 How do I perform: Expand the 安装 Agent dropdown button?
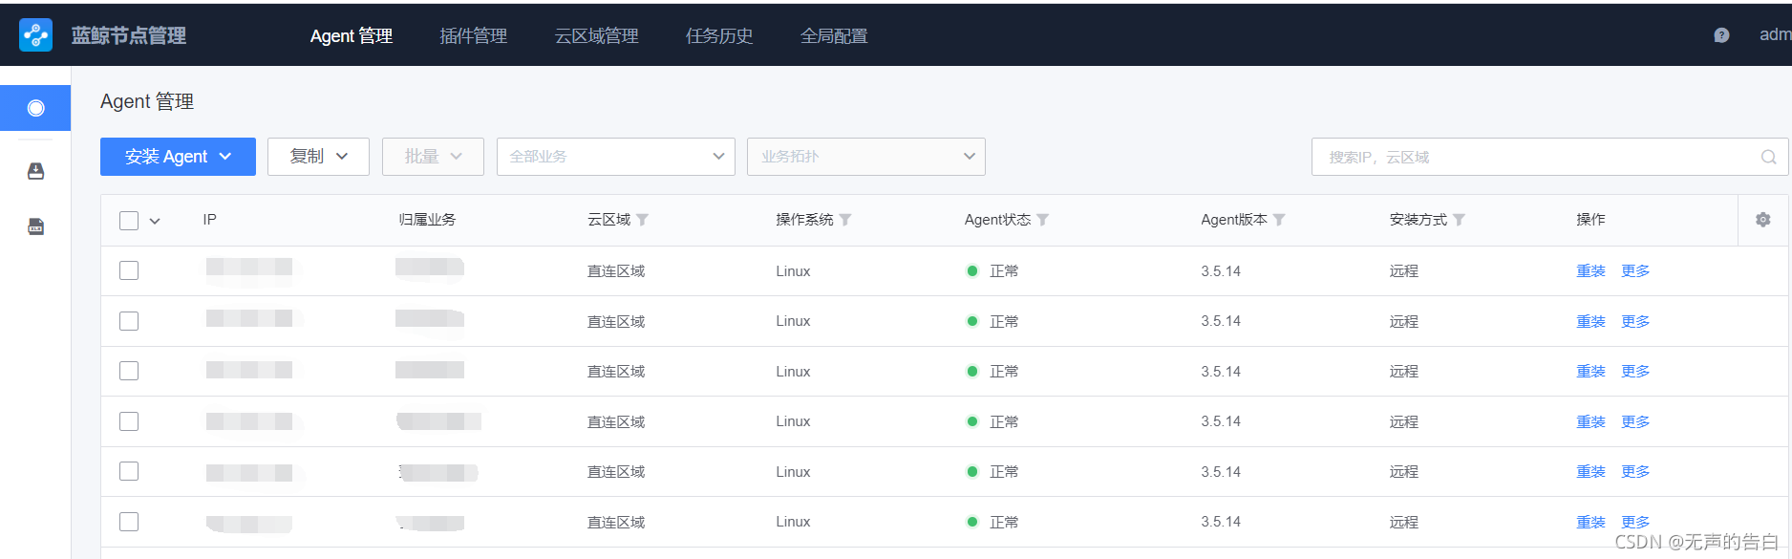click(x=178, y=157)
